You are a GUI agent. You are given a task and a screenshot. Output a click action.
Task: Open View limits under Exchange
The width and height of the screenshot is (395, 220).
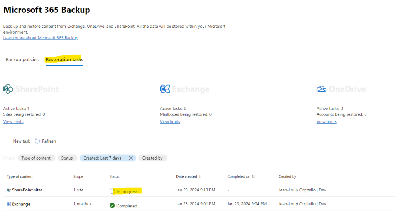(x=170, y=121)
